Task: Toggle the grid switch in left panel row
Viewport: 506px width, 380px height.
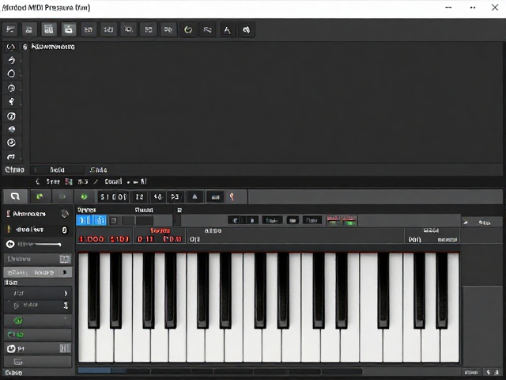Action: pos(65,259)
